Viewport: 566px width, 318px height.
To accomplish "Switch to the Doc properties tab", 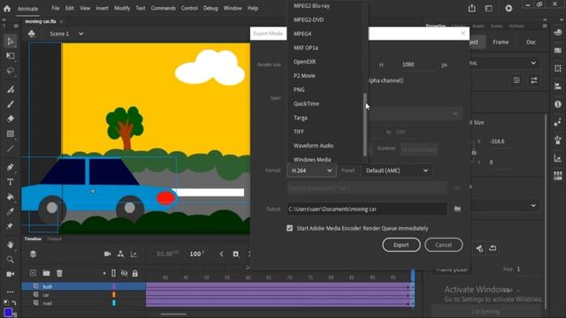I will pos(531,42).
